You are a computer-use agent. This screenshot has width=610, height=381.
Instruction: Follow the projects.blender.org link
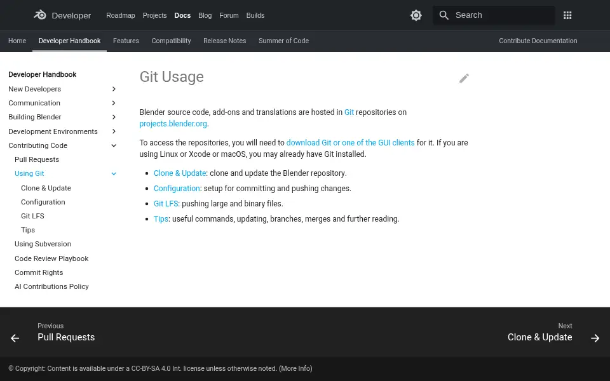(x=173, y=124)
